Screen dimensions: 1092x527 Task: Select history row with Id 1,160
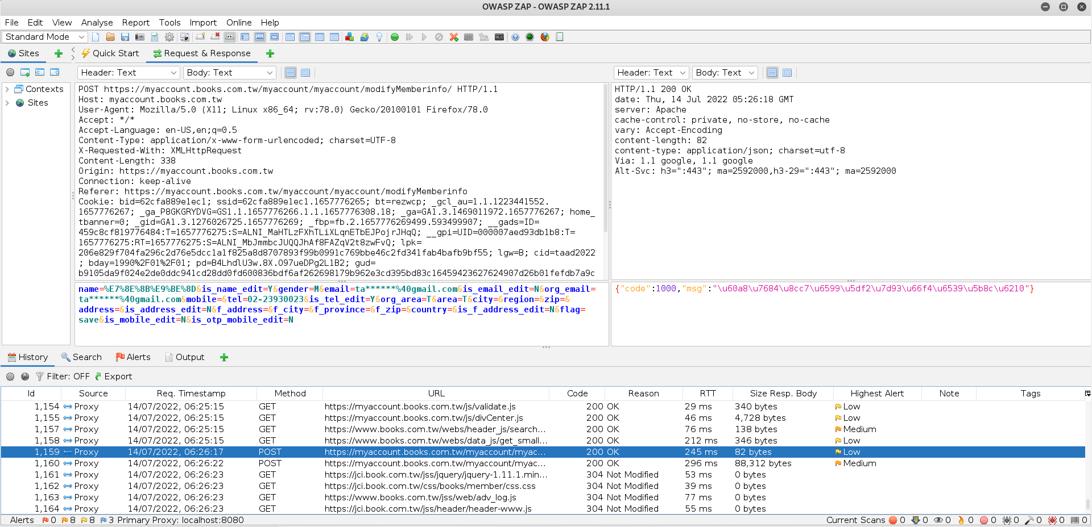543,463
